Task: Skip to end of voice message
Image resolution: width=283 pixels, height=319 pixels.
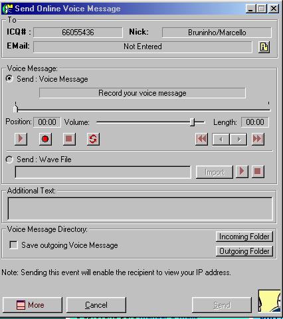Action: click(258, 139)
